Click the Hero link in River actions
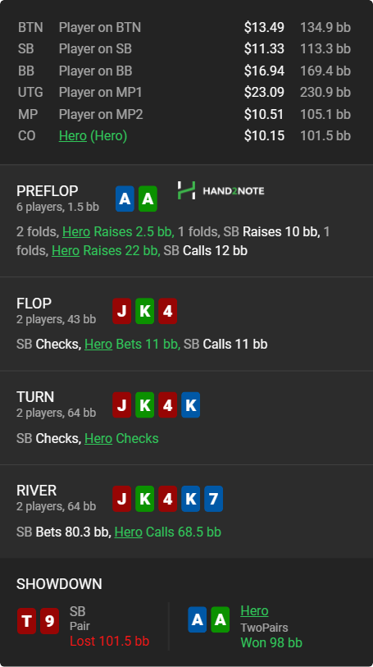Screen dimensions: 373x667 point(129,532)
